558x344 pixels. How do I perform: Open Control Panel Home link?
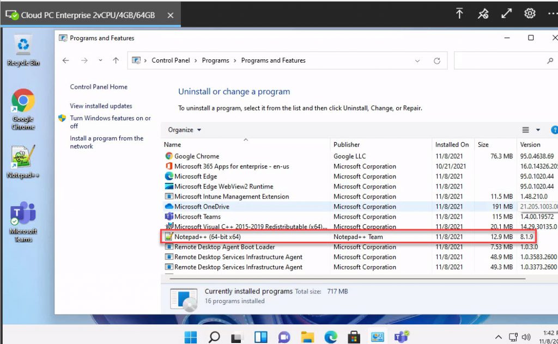[x=99, y=87]
